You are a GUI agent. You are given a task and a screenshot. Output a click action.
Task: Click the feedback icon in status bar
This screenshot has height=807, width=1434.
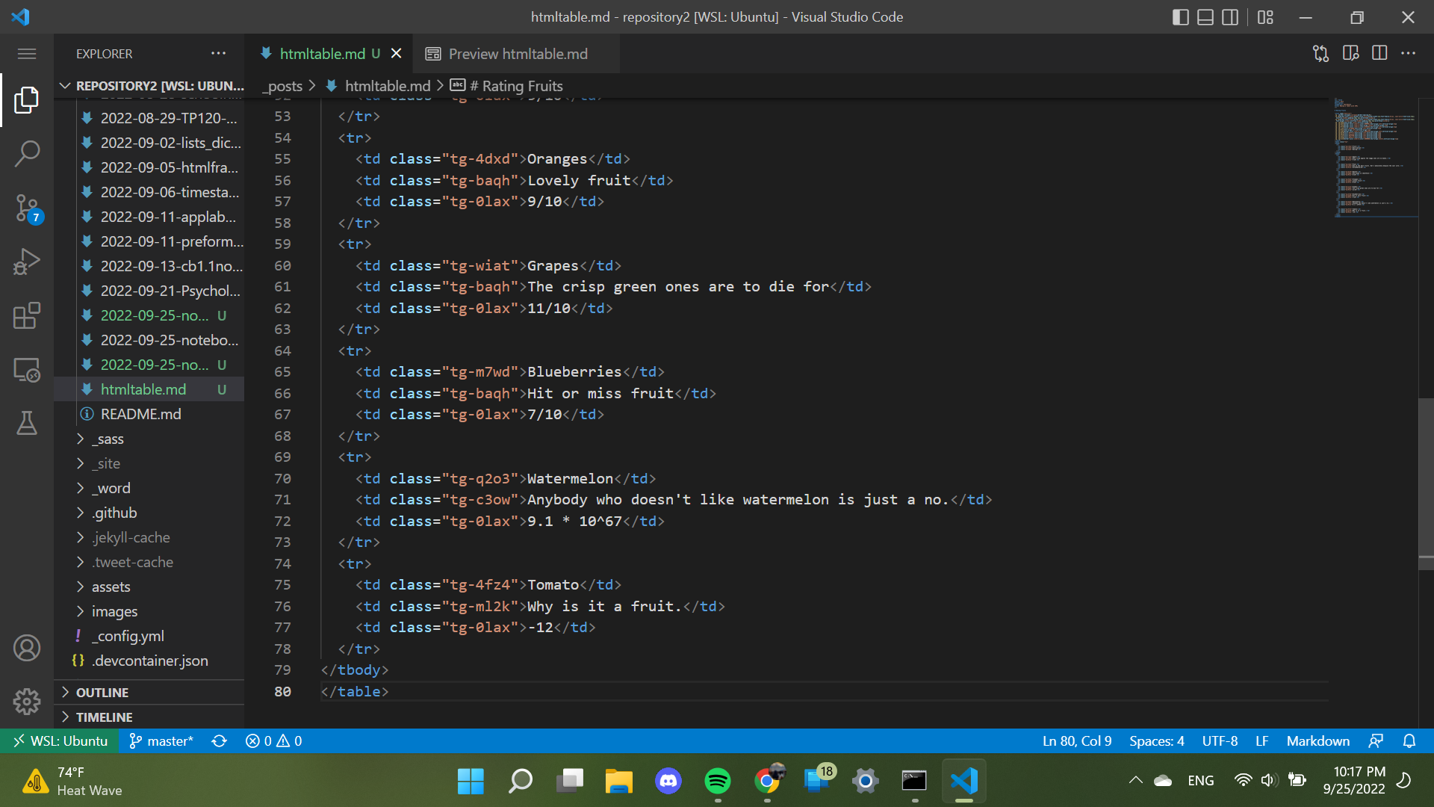click(1376, 740)
